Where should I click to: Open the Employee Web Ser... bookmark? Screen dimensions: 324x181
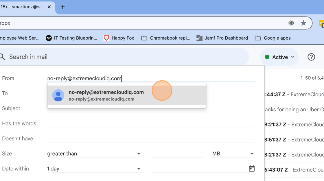coord(20,38)
